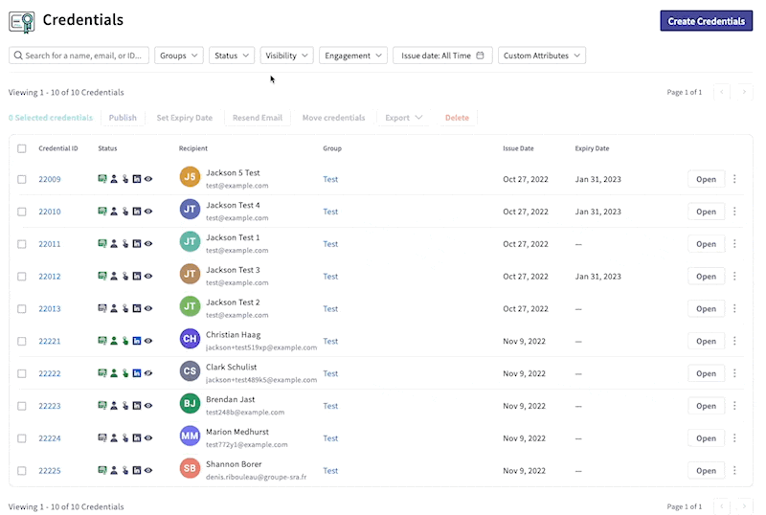Viewport: 766px width, 515px height.
Task: Click the person status icon for credential 22221
Action: (x=114, y=341)
